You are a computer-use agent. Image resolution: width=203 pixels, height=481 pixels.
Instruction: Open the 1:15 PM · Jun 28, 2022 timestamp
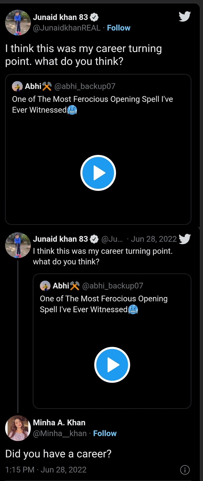click(46, 470)
